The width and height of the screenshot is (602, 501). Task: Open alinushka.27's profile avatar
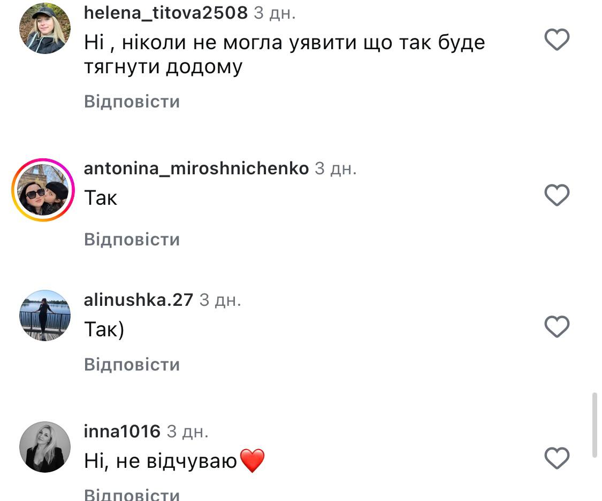pyautogui.click(x=45, y=315)
